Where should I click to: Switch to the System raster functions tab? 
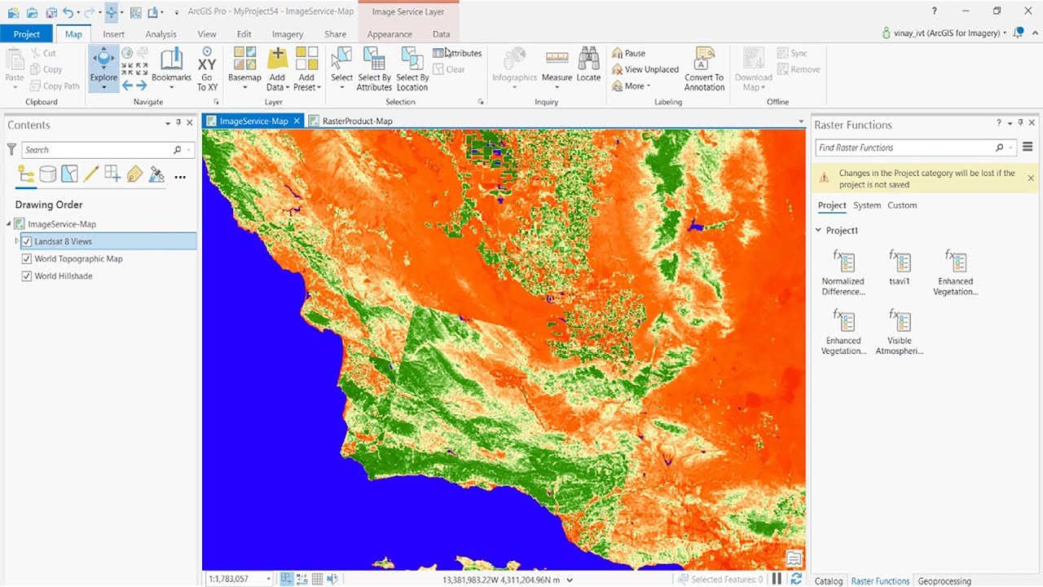867,205
